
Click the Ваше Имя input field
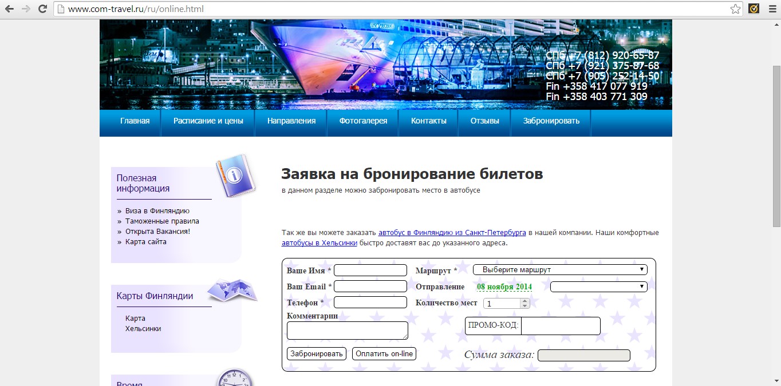tap(370, 270)
